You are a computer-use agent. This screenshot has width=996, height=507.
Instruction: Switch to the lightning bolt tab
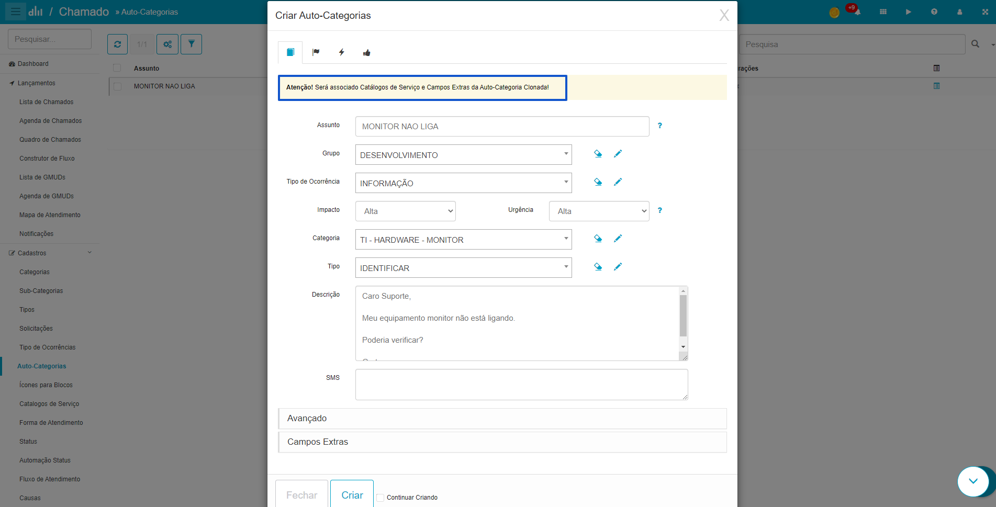[341, 52]
